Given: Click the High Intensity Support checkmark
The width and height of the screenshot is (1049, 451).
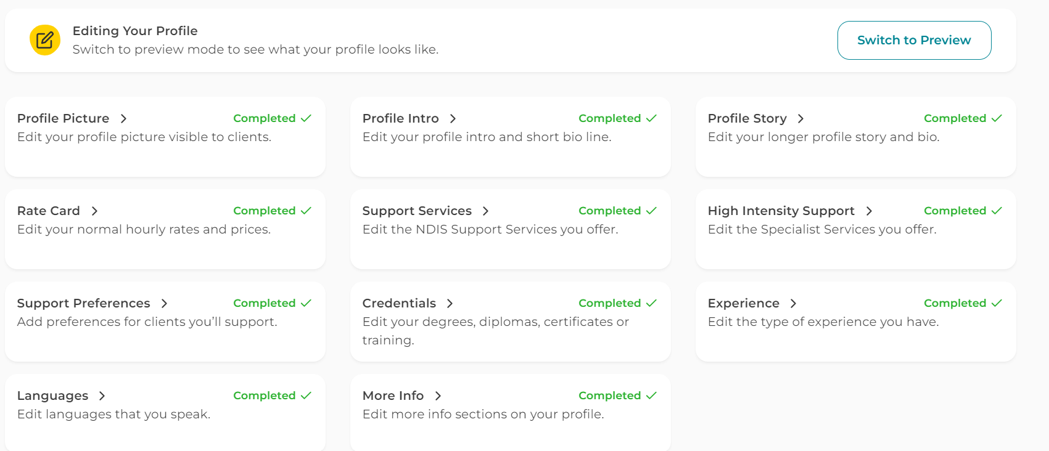Looking at the screenshot, I should tap(997, 211).
